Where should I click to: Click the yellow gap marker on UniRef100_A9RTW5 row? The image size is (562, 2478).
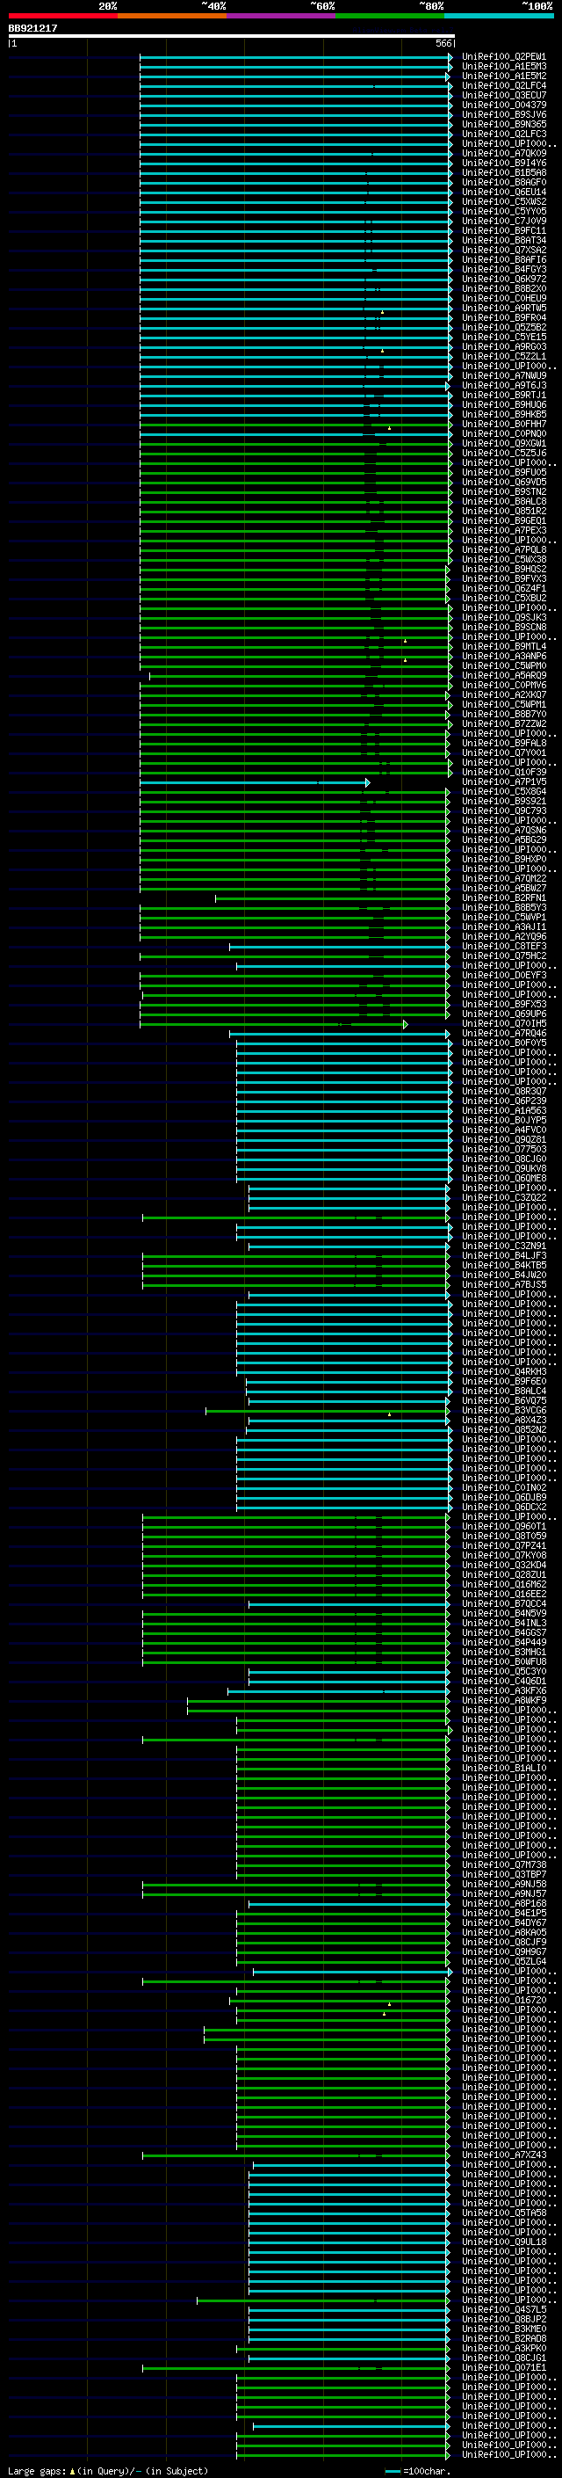(x=382, y=312)
